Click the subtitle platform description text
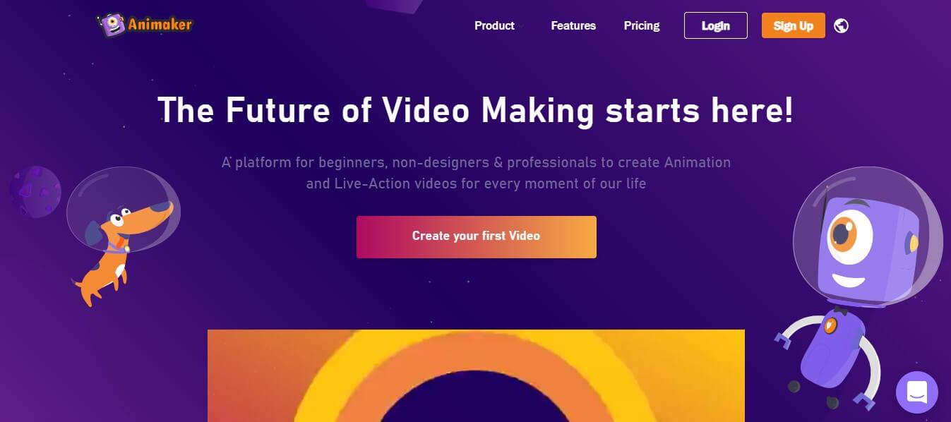 click(x=476, y=173)
